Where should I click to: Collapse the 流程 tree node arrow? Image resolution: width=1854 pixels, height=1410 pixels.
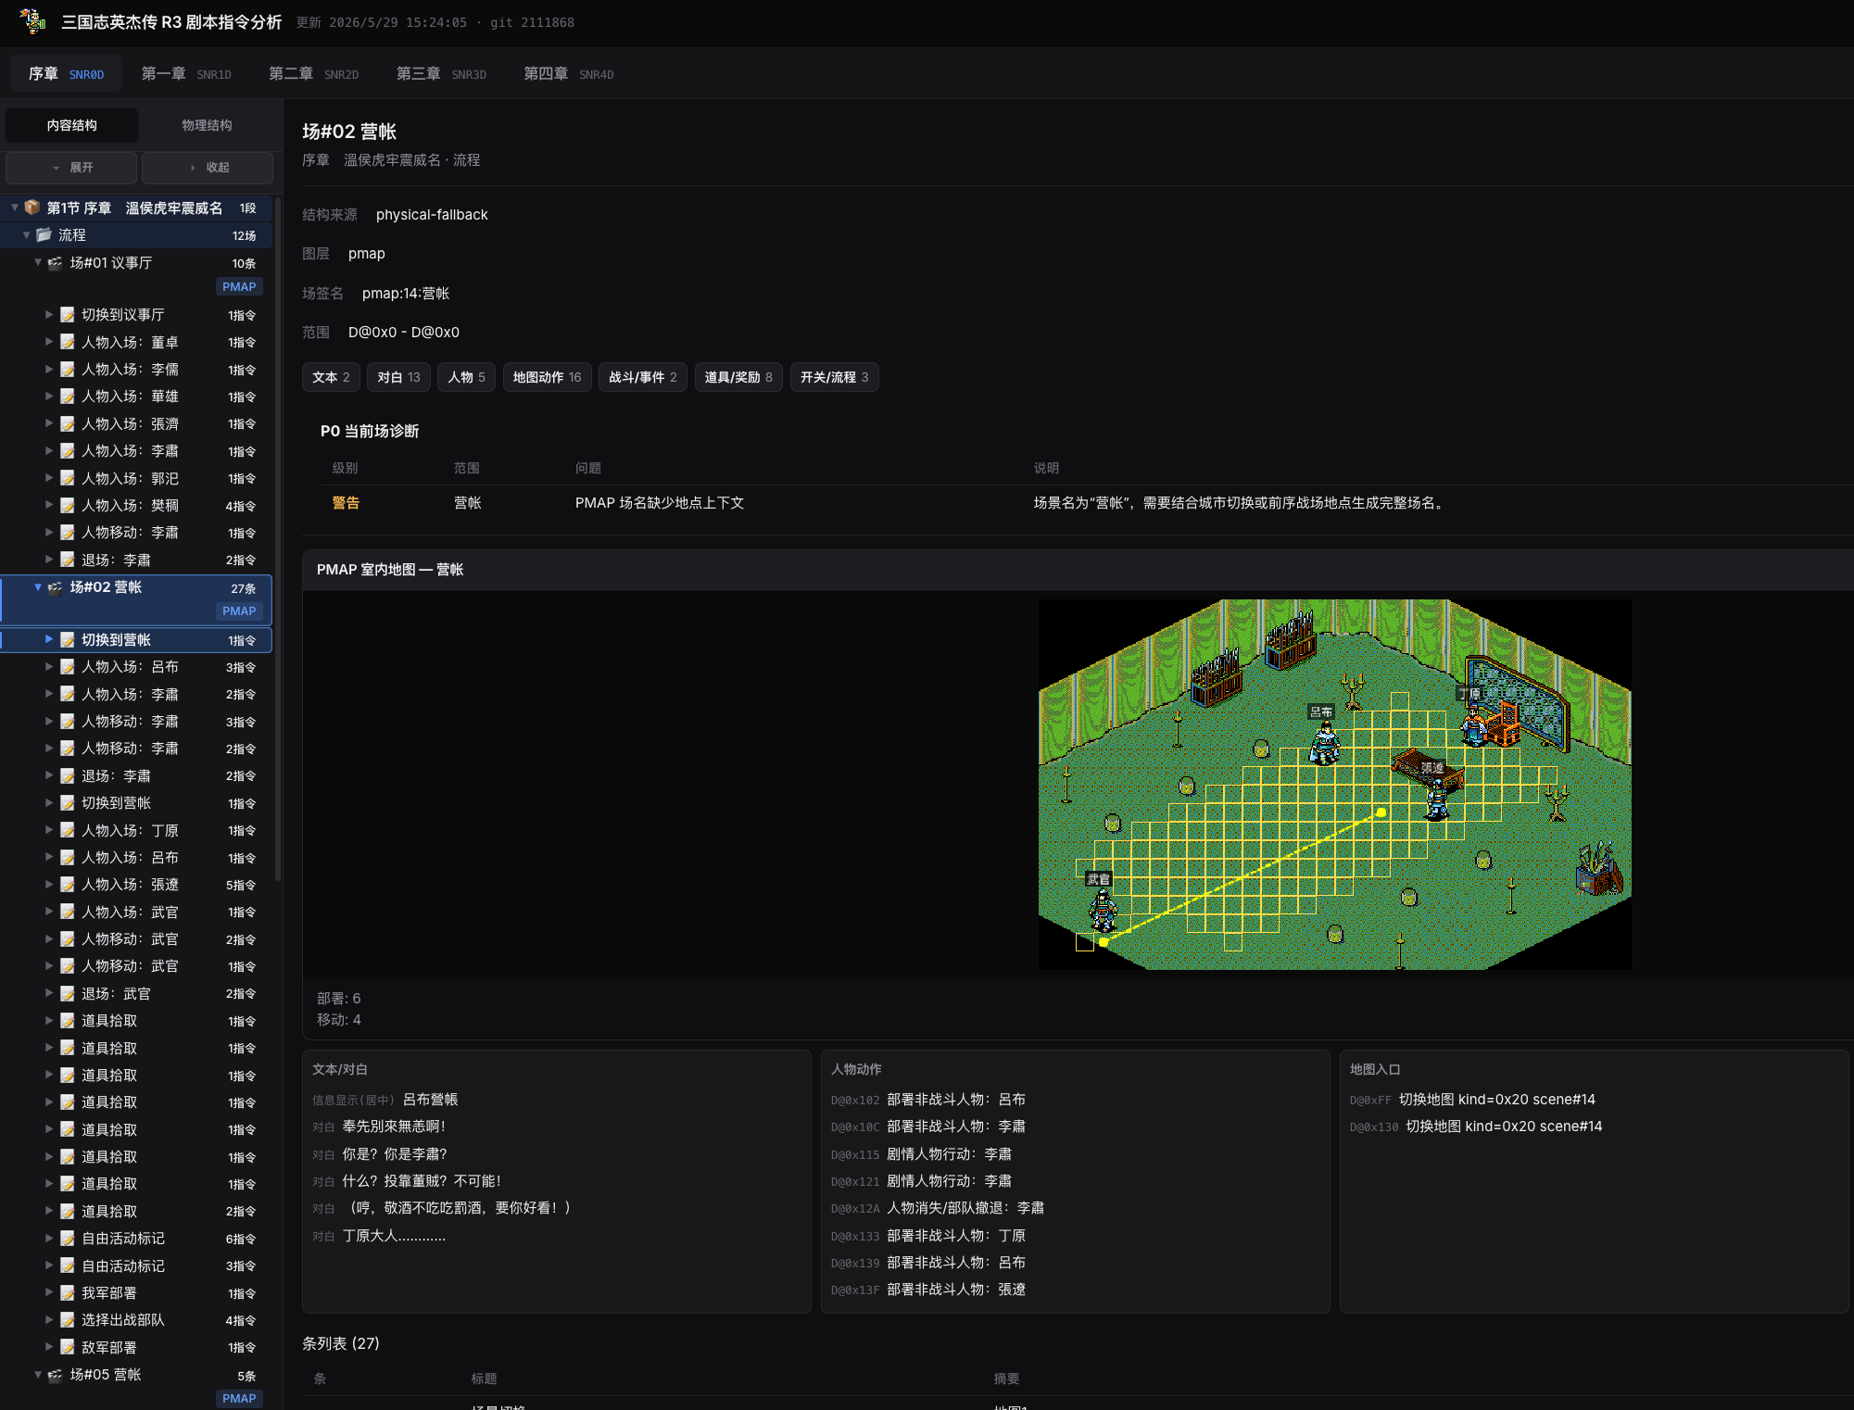coord(26,235)
